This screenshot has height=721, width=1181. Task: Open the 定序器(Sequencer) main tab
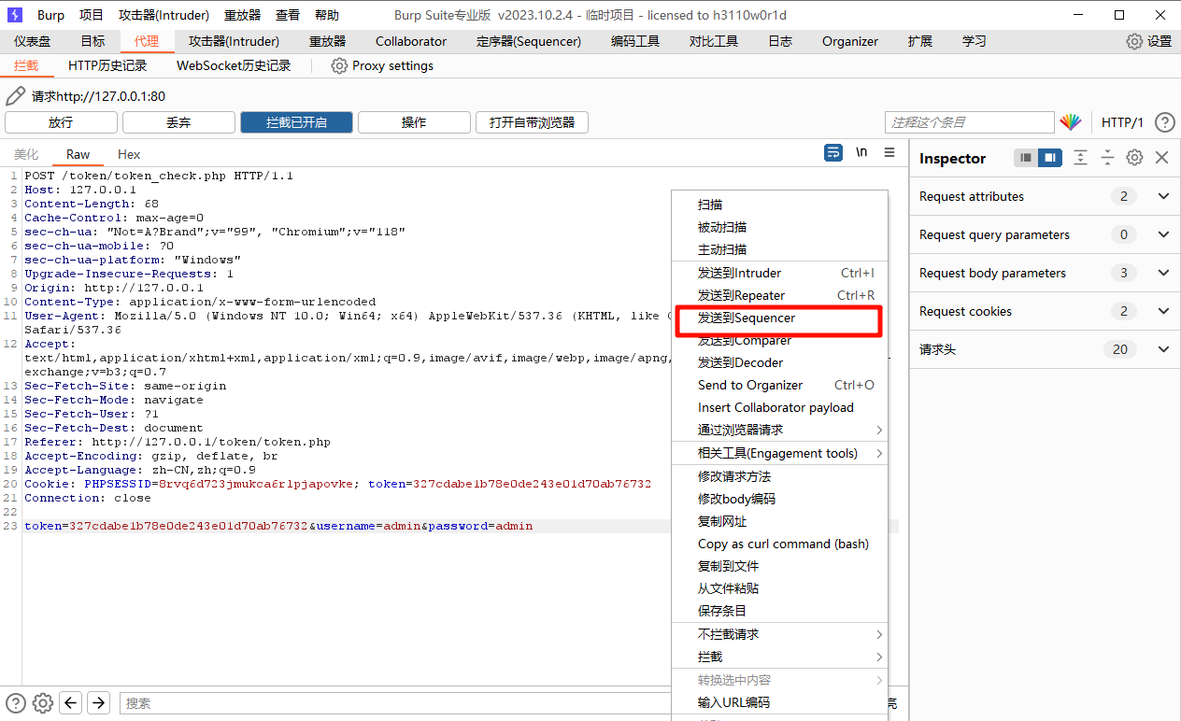[x=529, y=41]
